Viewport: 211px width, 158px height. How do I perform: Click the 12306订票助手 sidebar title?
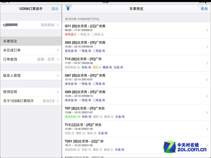[x=31, y=9]
